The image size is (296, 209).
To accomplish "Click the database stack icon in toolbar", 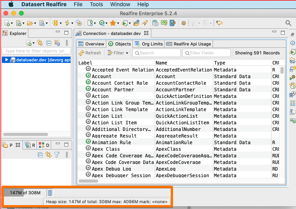I will (155, 23).
